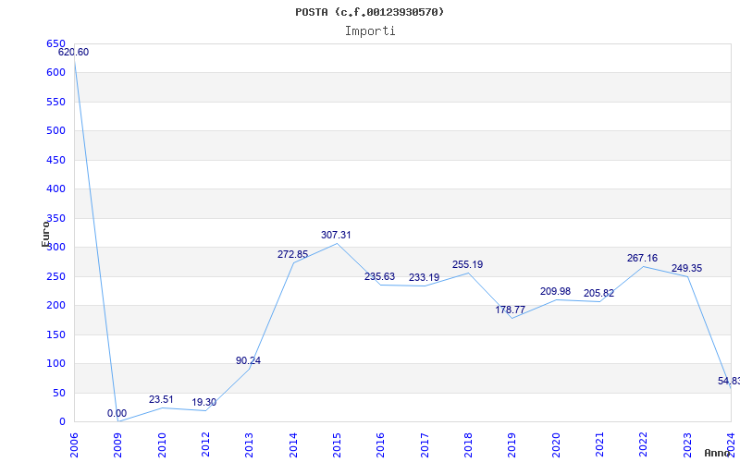This screenshot has width=740, height=462.
Task: Click the POSTA chart title
Action: coord(369,12)
